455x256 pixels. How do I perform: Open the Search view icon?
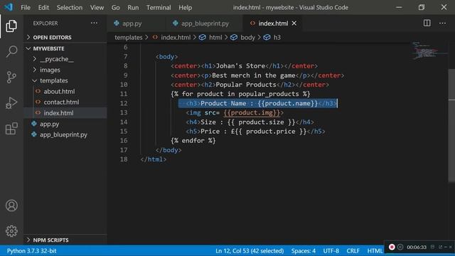(11, 52)
